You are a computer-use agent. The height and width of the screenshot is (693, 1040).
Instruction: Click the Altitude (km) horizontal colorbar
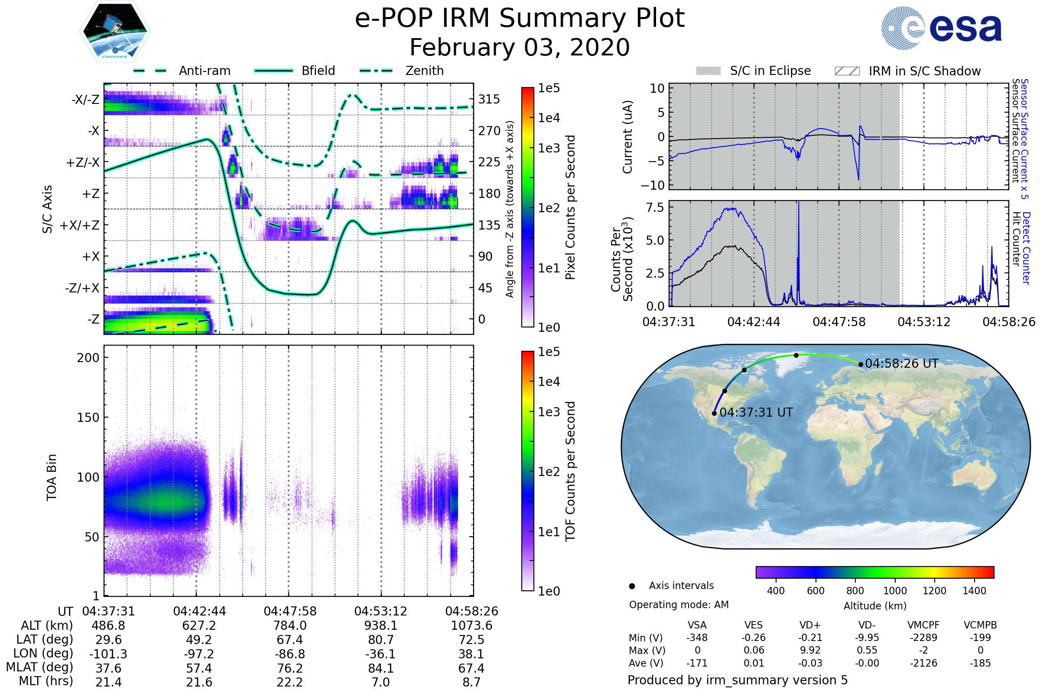(874, 572)
